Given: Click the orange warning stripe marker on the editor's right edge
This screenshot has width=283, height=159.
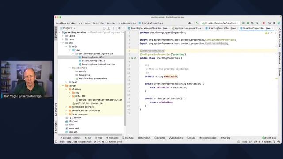Looking at the screenshot, I should pos(276,79).
